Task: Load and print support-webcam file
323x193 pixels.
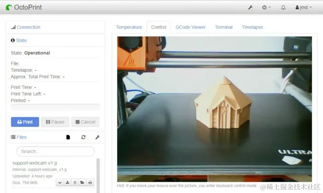Action: [x=90, y=182]
